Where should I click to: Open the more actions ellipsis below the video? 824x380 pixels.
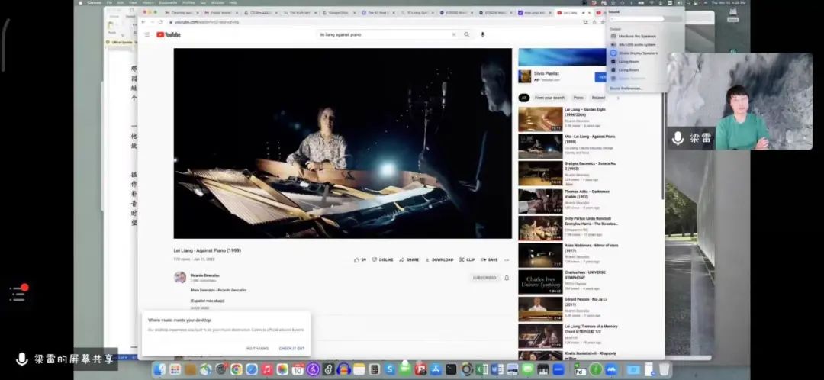click(507, 259)
